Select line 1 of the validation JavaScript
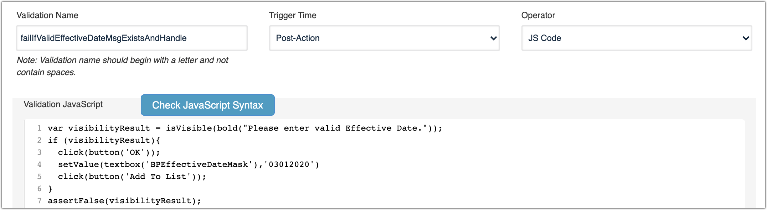 coord(245,128)
